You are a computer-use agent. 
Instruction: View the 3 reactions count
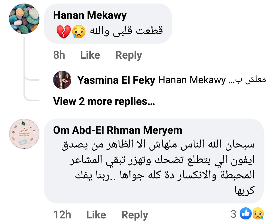click(233, 214)
